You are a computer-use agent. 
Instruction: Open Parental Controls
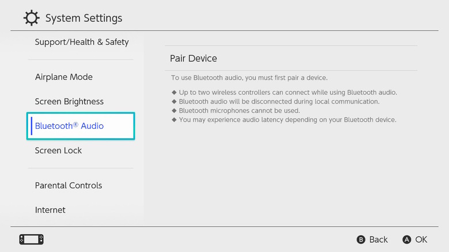(69, 185)
